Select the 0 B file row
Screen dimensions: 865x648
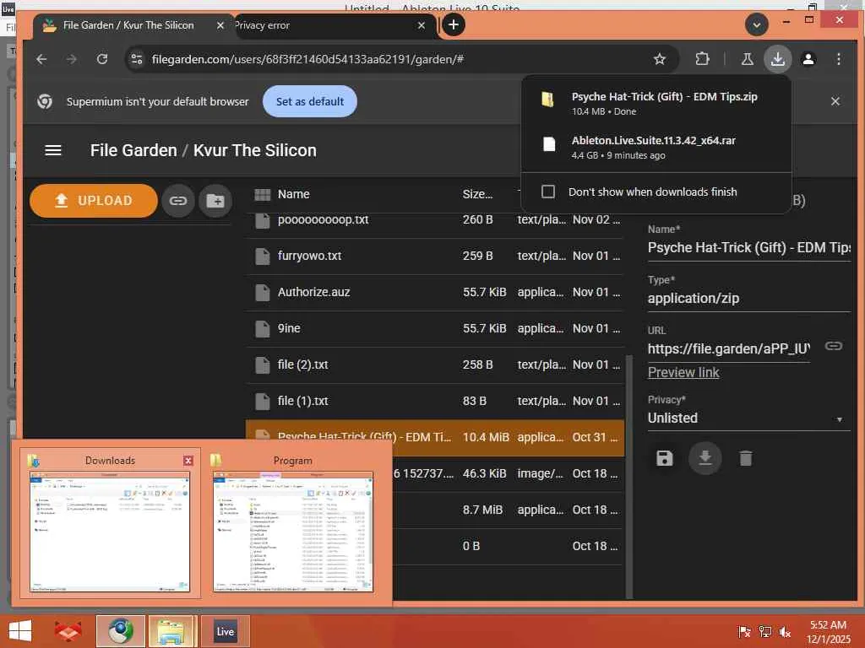[508, 546]
